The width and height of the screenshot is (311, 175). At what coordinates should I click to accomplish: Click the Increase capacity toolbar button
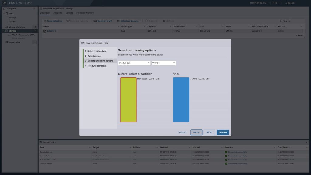pyautogui.click(x=77, y=21)
